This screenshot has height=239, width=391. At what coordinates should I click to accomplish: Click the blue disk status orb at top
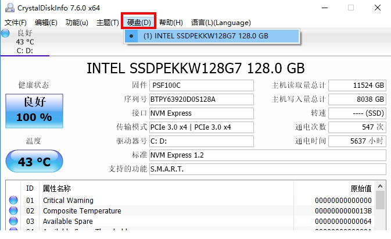(x=5, y=33)
